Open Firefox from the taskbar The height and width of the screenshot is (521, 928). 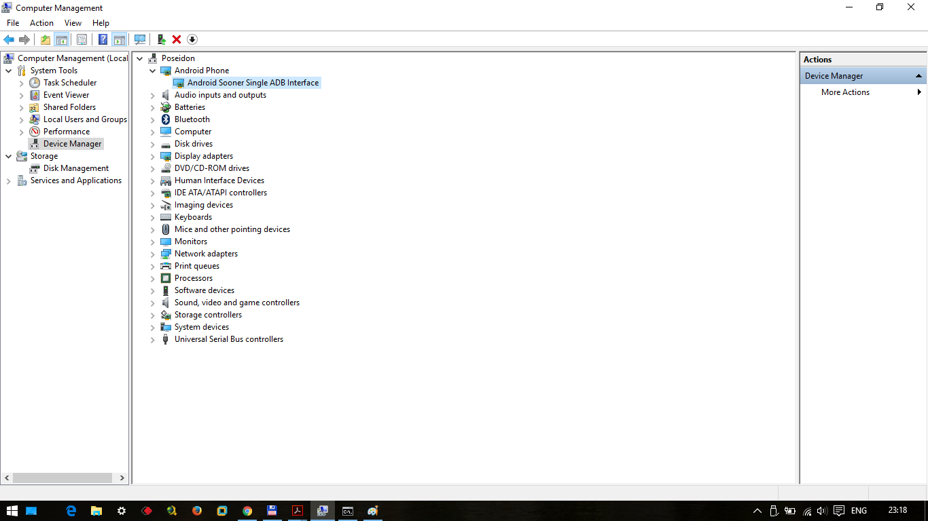click(x=197, y=511)
